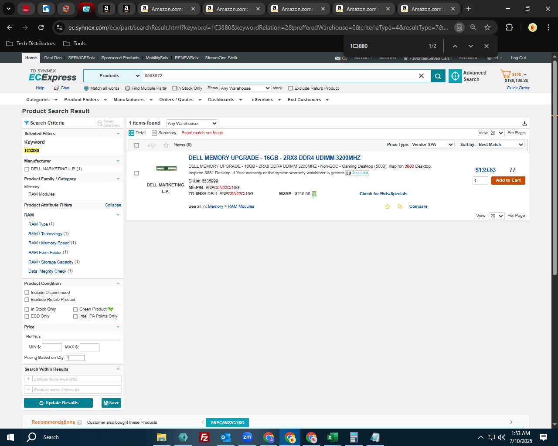The width and height of the screenshot is (558, 446).
Task: Open the Categories menu
Action: point(41,100)
